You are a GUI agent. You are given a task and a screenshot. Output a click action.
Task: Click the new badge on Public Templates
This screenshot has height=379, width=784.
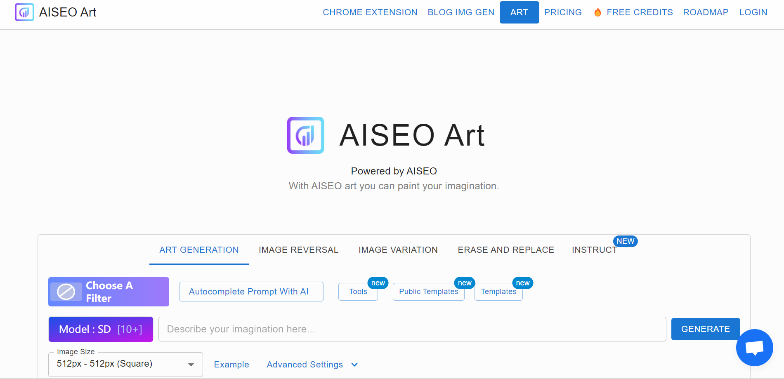coord(465,283)
